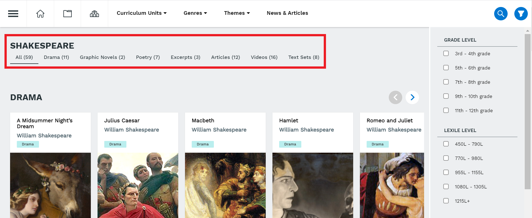This screenshot has height=218, width=532.
Task: Click William Shakespeare under Macbeth
Action: (x=219, y=130)
